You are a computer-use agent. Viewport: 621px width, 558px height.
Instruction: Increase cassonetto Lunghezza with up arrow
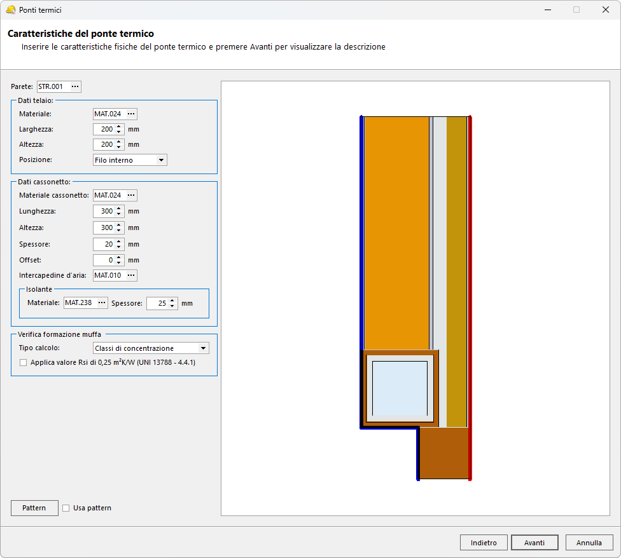point(119,208)
